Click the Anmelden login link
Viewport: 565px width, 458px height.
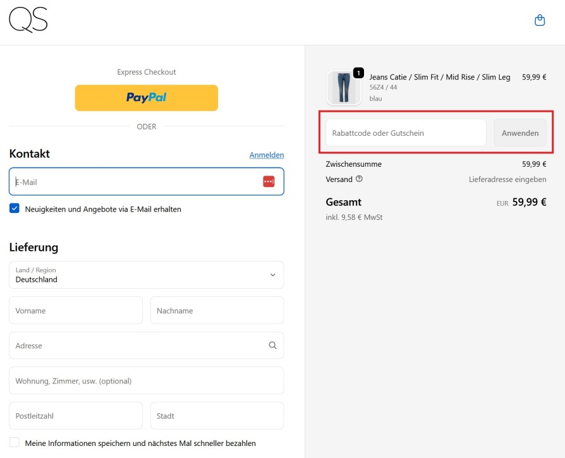266,155
